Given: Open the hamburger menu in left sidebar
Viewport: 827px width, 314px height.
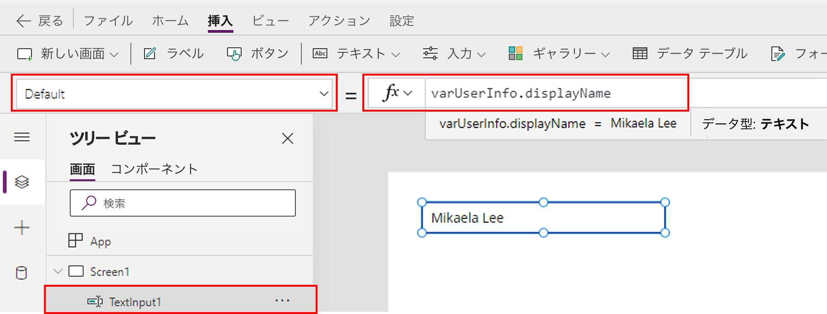Looking at the screenshot, I should coord(22,137).
